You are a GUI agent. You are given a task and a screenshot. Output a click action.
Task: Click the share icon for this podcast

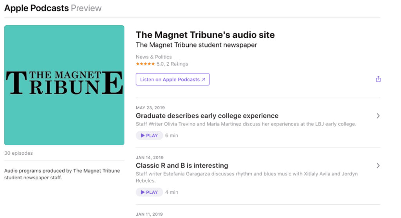point(378,79)
